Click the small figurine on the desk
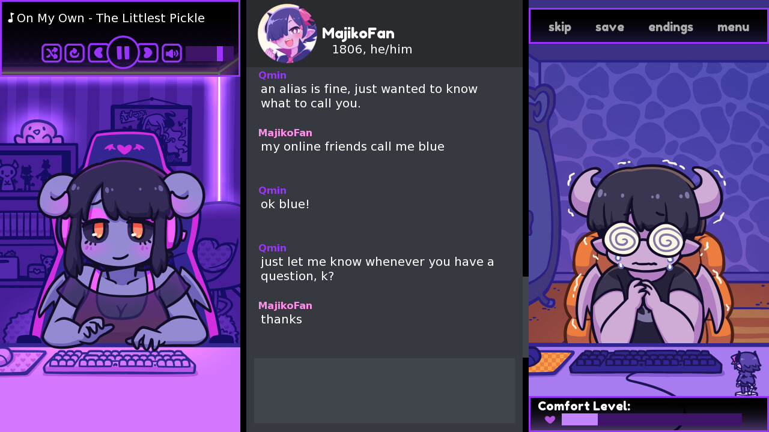This screenshot has width=769, height=432. coord(745,373)
